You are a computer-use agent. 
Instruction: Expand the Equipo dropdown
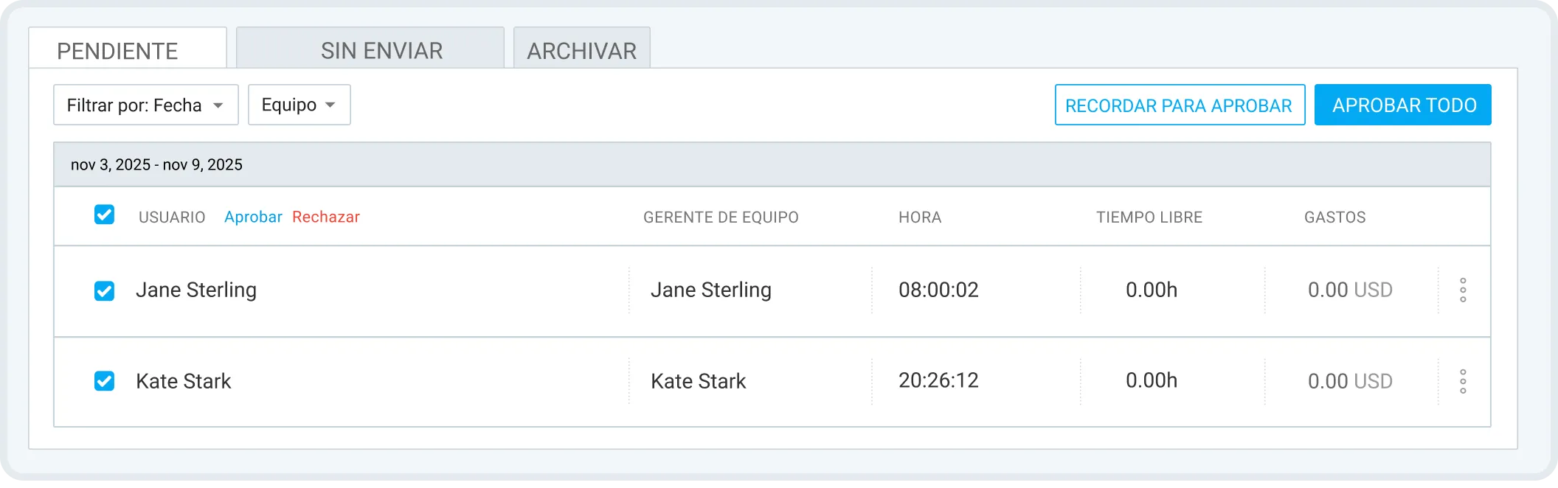click(x=299, y=105)
